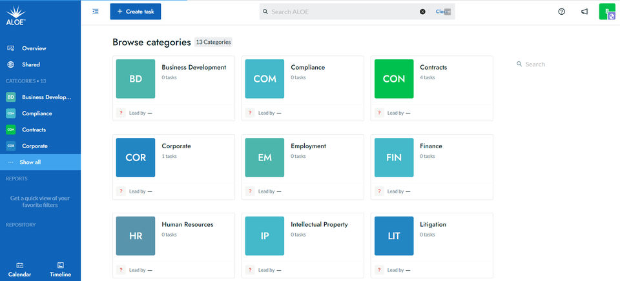Click the Human Resources lead question icon

click(x=121, y=270)
